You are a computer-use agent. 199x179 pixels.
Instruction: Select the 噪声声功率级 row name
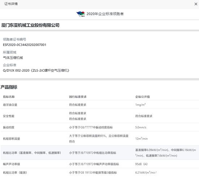[12, 164]
